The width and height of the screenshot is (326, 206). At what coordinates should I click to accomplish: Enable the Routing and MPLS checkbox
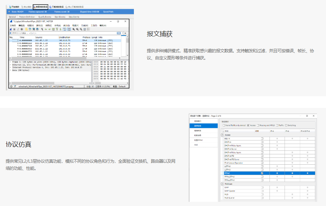[258, 125]
